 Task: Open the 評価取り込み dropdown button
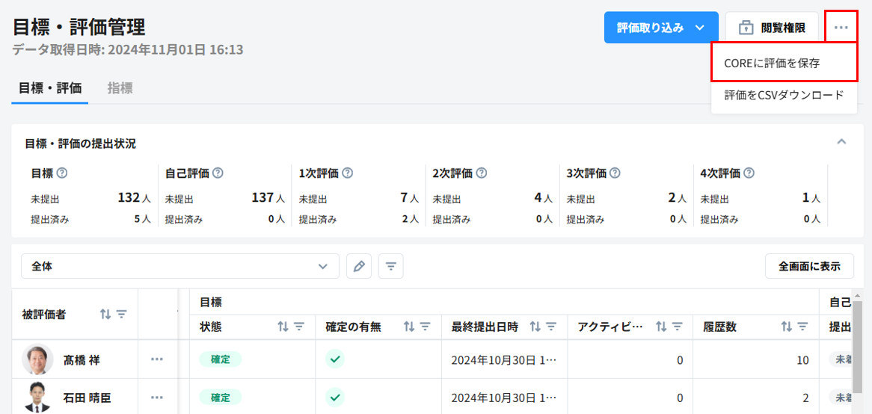[x=660, y=28]
